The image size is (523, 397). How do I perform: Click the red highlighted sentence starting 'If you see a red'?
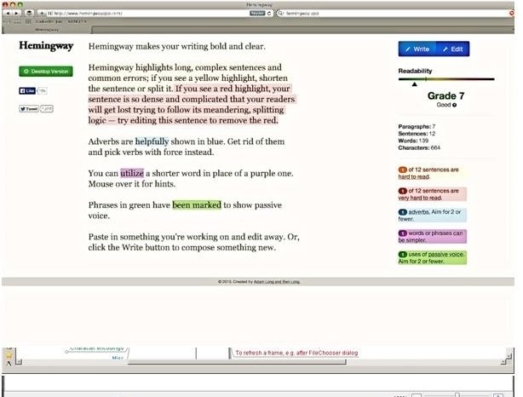192,105
